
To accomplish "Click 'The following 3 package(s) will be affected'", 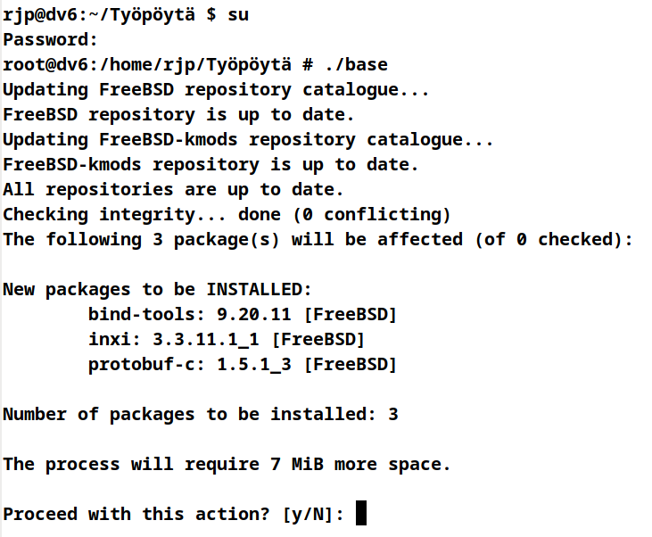I will click(233, 240).
